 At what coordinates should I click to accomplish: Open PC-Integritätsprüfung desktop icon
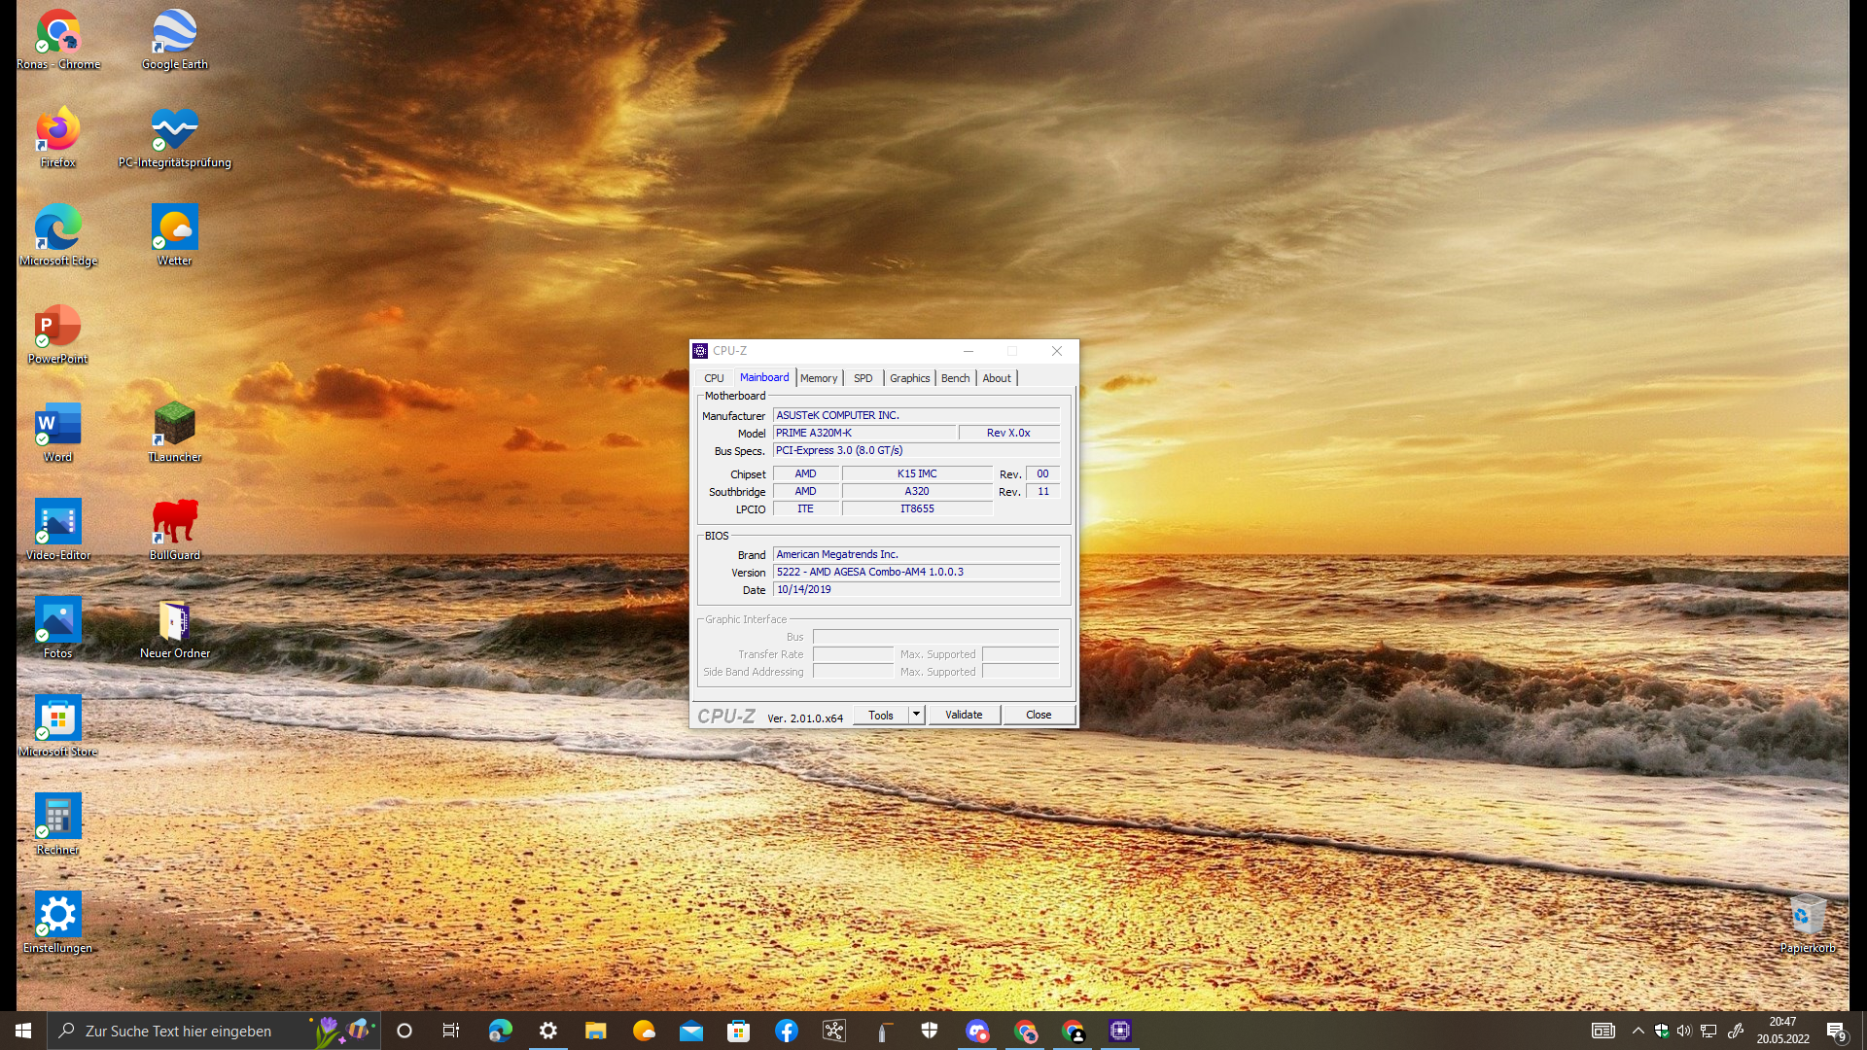pos(174,130)
